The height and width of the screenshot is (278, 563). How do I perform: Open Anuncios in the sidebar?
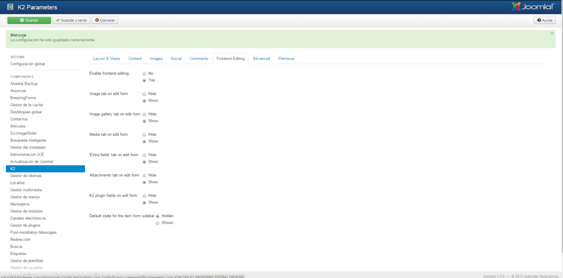point(18,91)
